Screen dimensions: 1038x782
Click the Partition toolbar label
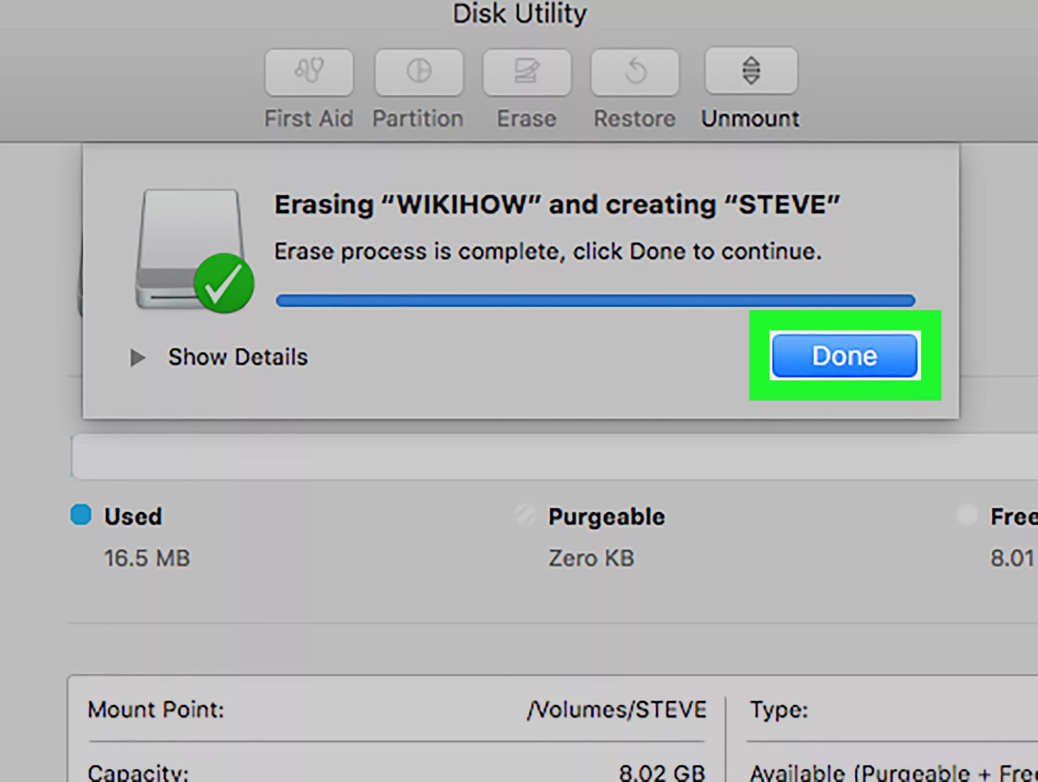pos(418,119)
